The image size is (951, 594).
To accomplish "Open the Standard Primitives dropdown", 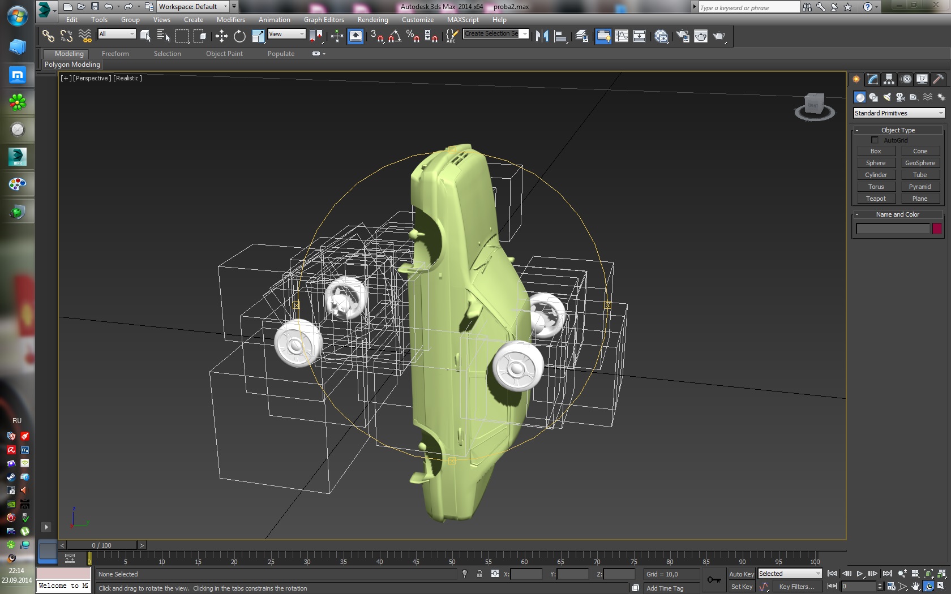I will pos(898,113).
